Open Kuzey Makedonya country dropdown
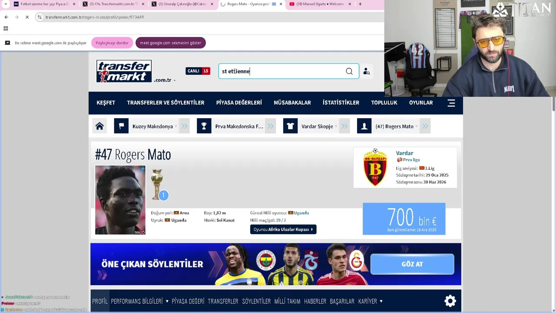The width and height of the screenshot is (556, 313). click(x=175, y=127)
